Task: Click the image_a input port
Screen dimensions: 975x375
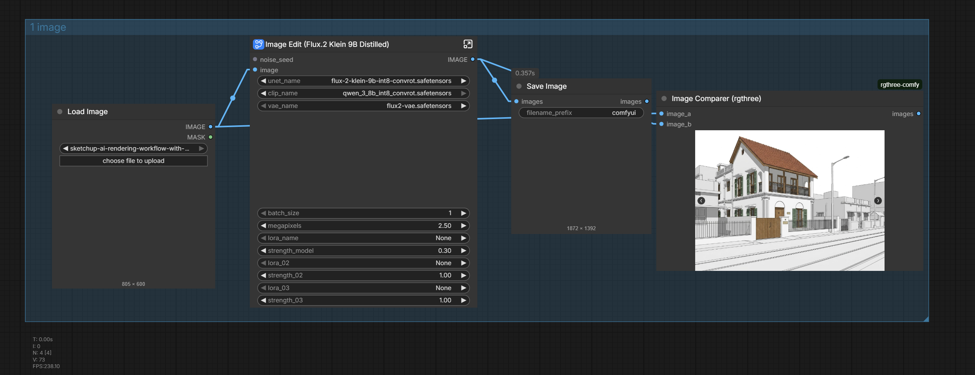Action: (661, 114)
